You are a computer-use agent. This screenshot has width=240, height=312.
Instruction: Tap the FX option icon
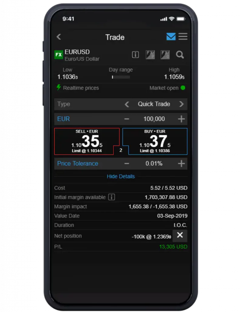165,55
